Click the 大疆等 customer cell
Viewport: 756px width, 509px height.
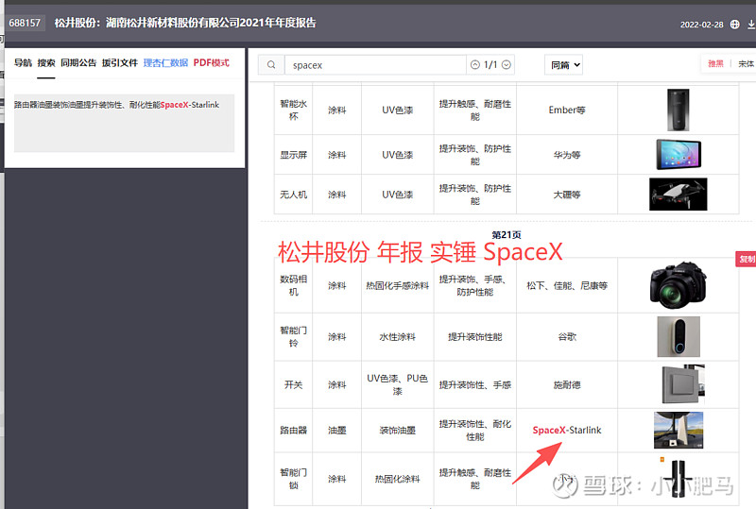pos(566,195)
